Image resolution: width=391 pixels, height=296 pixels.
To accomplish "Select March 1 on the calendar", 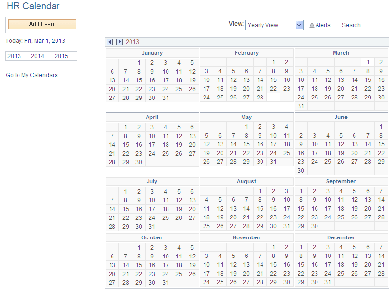I will coord(368,62).
